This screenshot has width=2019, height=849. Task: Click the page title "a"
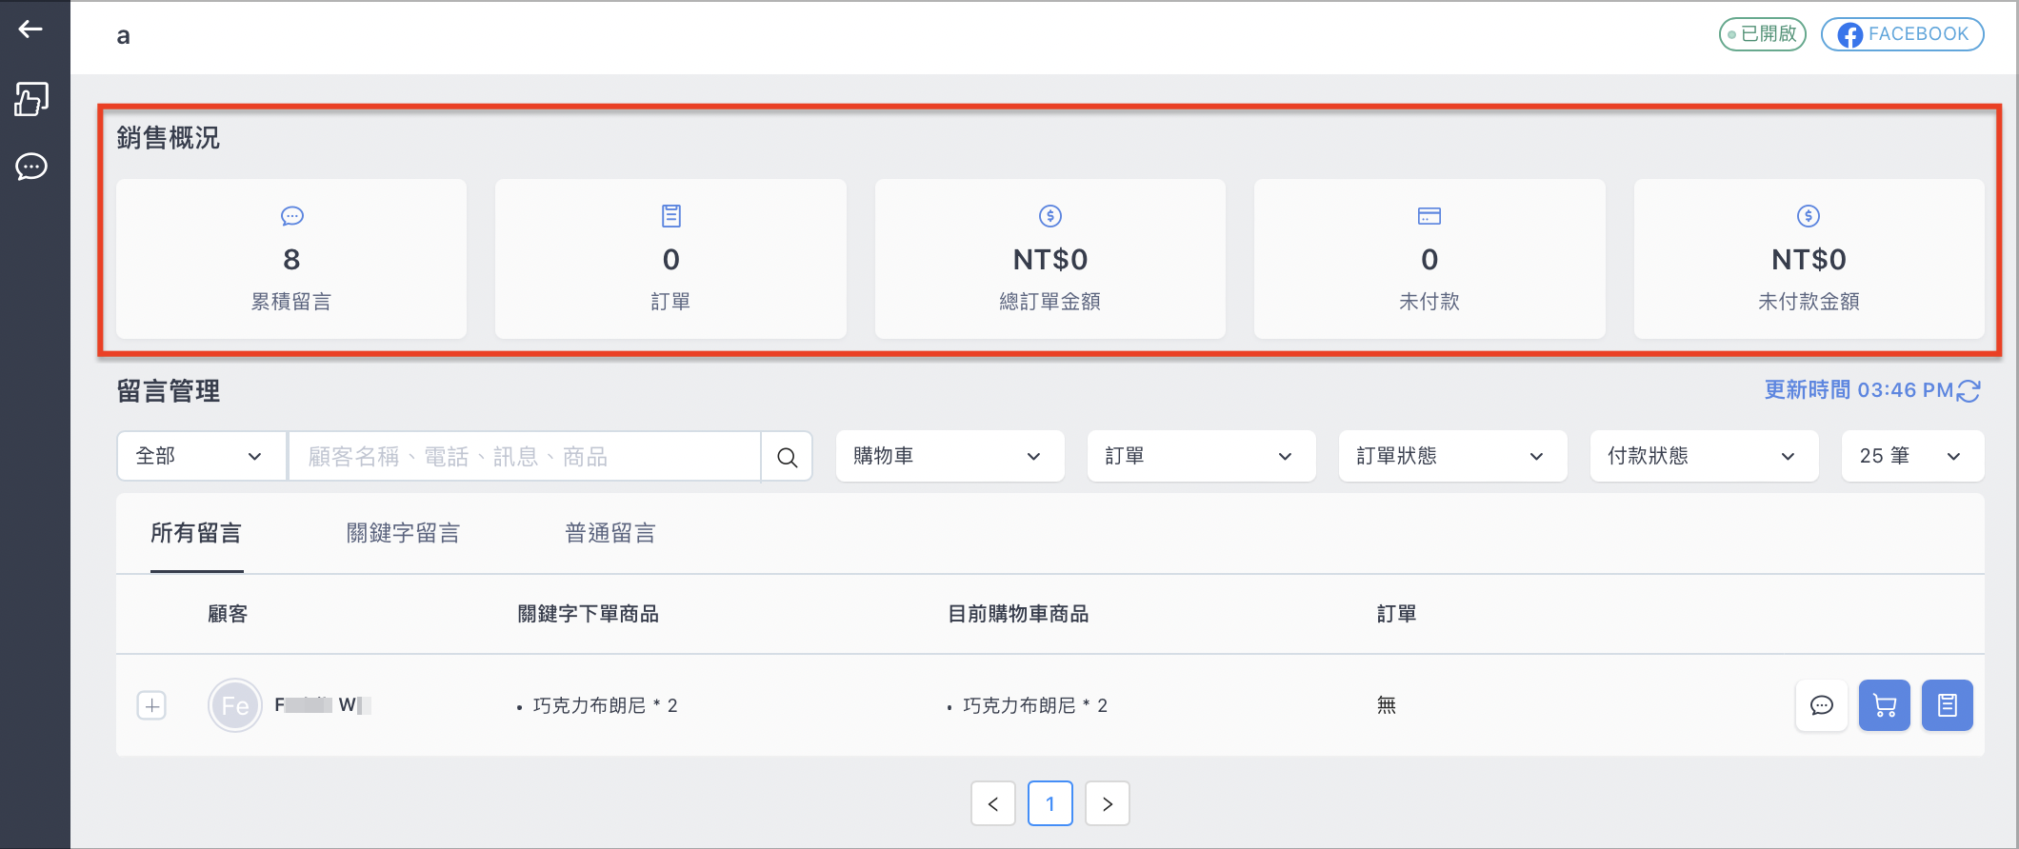pos(123,36)
